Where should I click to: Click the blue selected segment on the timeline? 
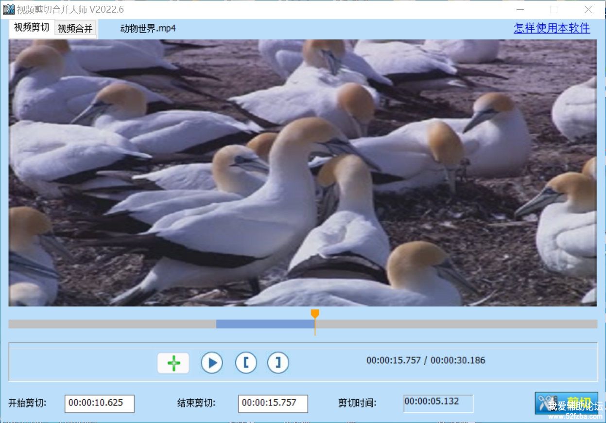click(x=265, y=324)
